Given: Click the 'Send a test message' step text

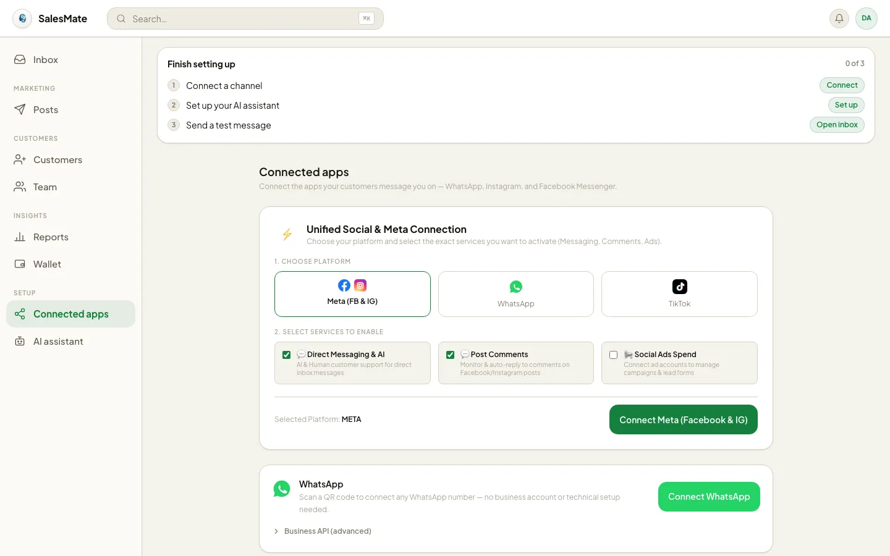Looking at the screenshot, I should [x=229, y=125].
